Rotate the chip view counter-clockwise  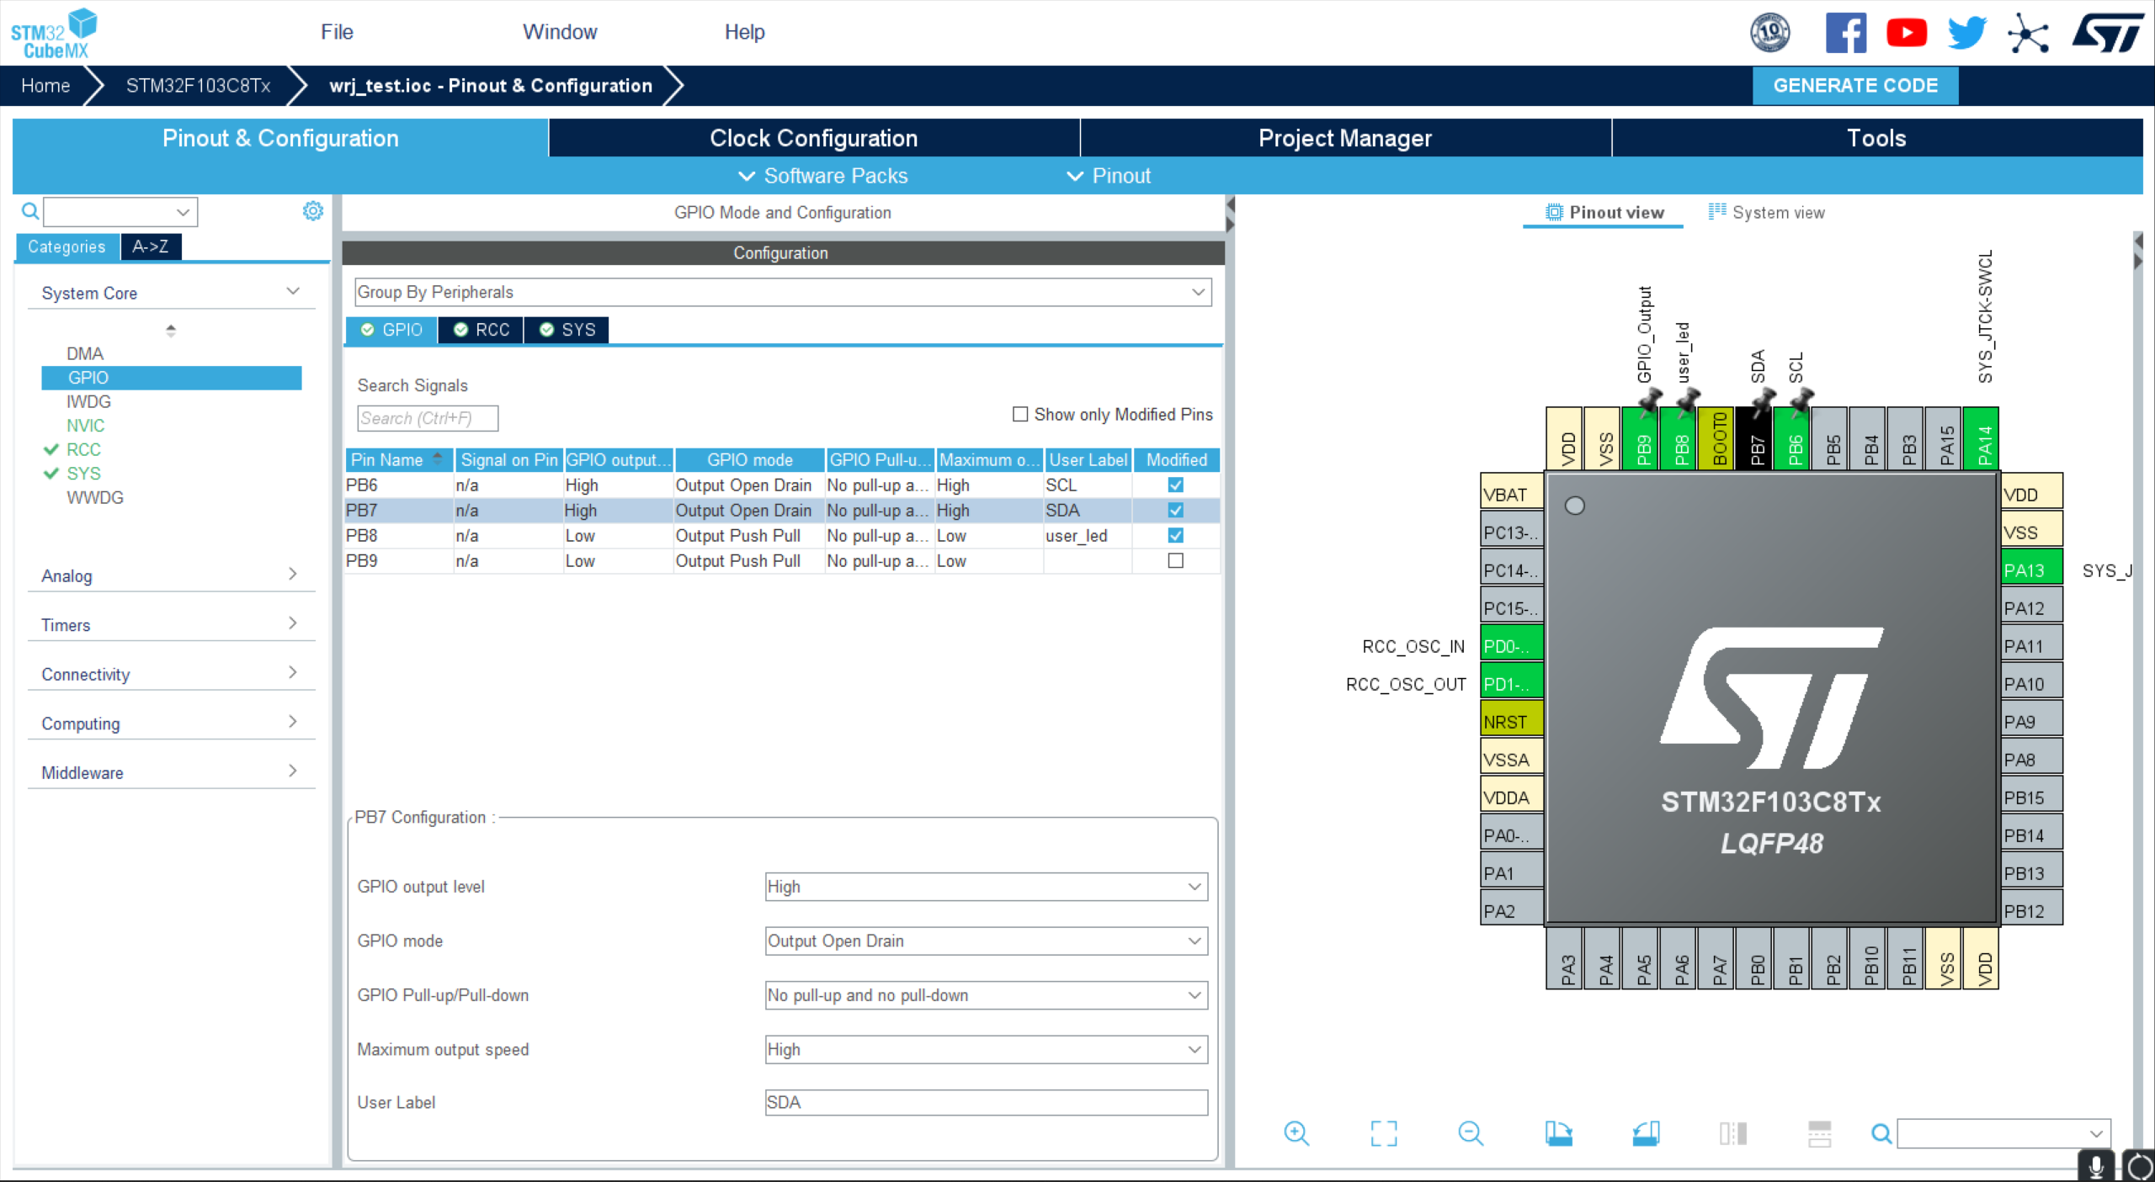pyautogui.click(x=1646, y=1133)
